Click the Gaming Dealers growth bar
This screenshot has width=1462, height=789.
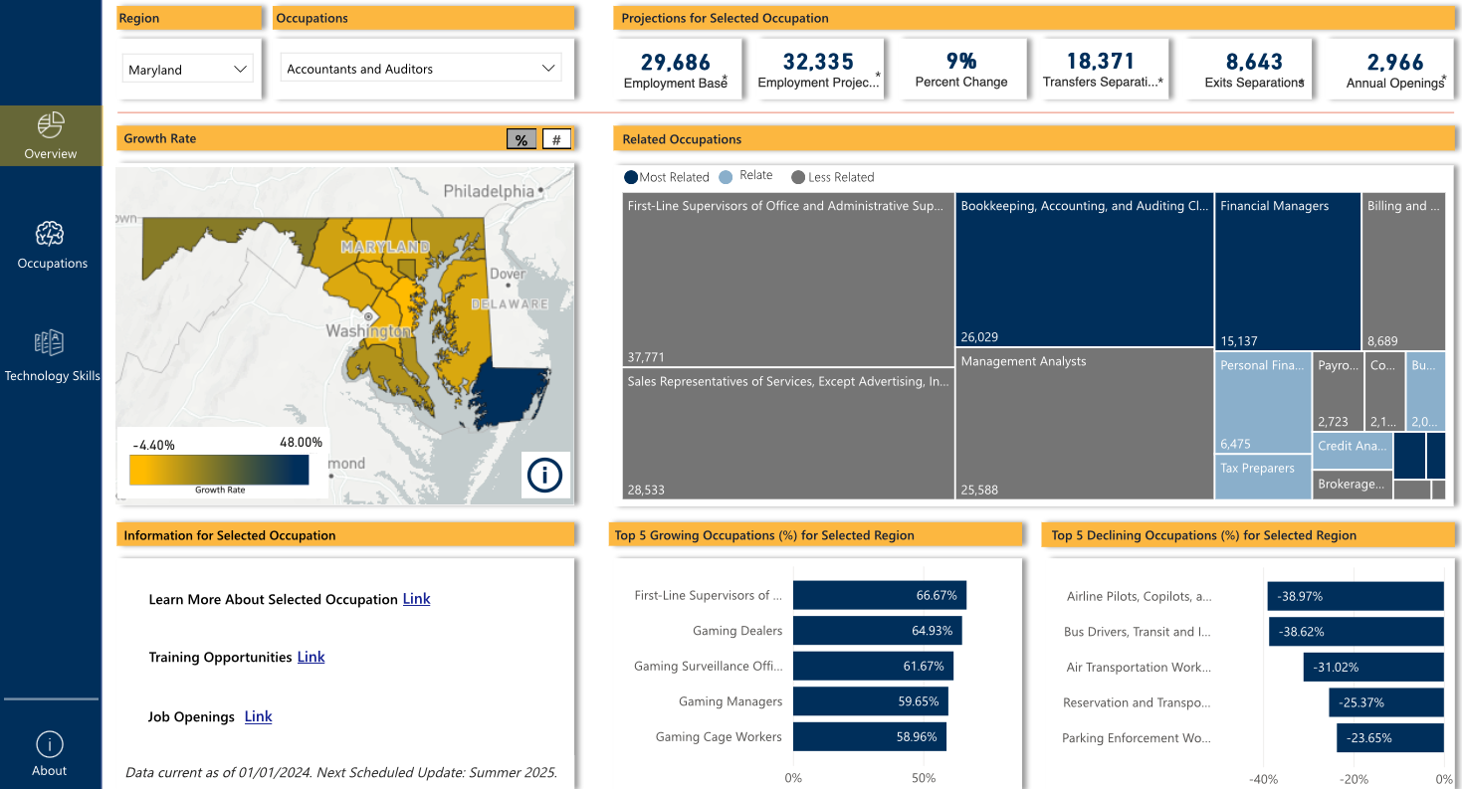tap(877, 631)
